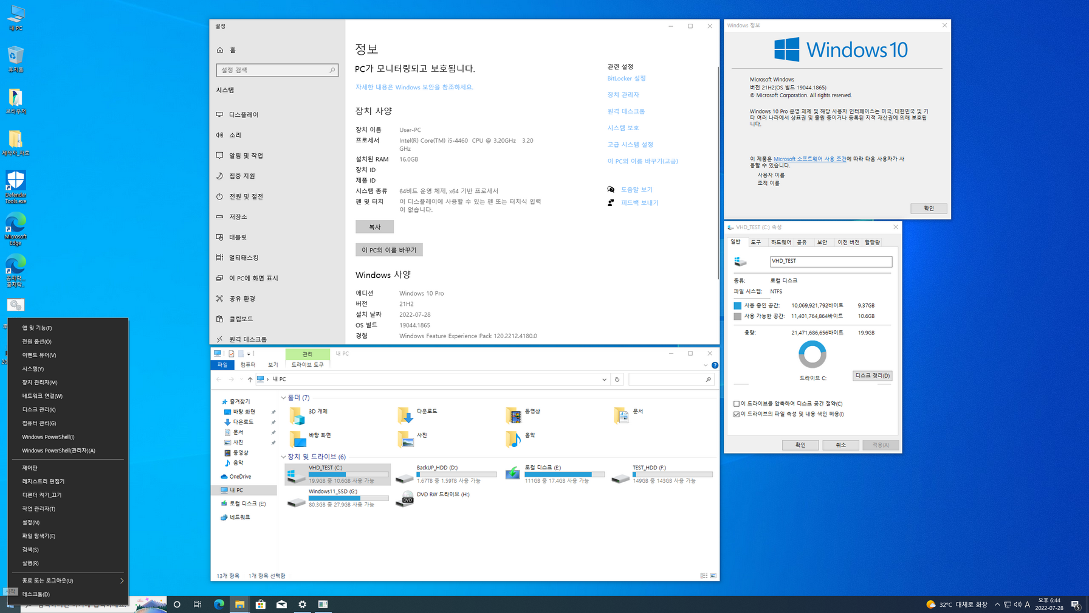Screen dimensions: 1089x613
Task: Open 드라이브 도구 ribbon tab
Action: click(x=307, y=365)
